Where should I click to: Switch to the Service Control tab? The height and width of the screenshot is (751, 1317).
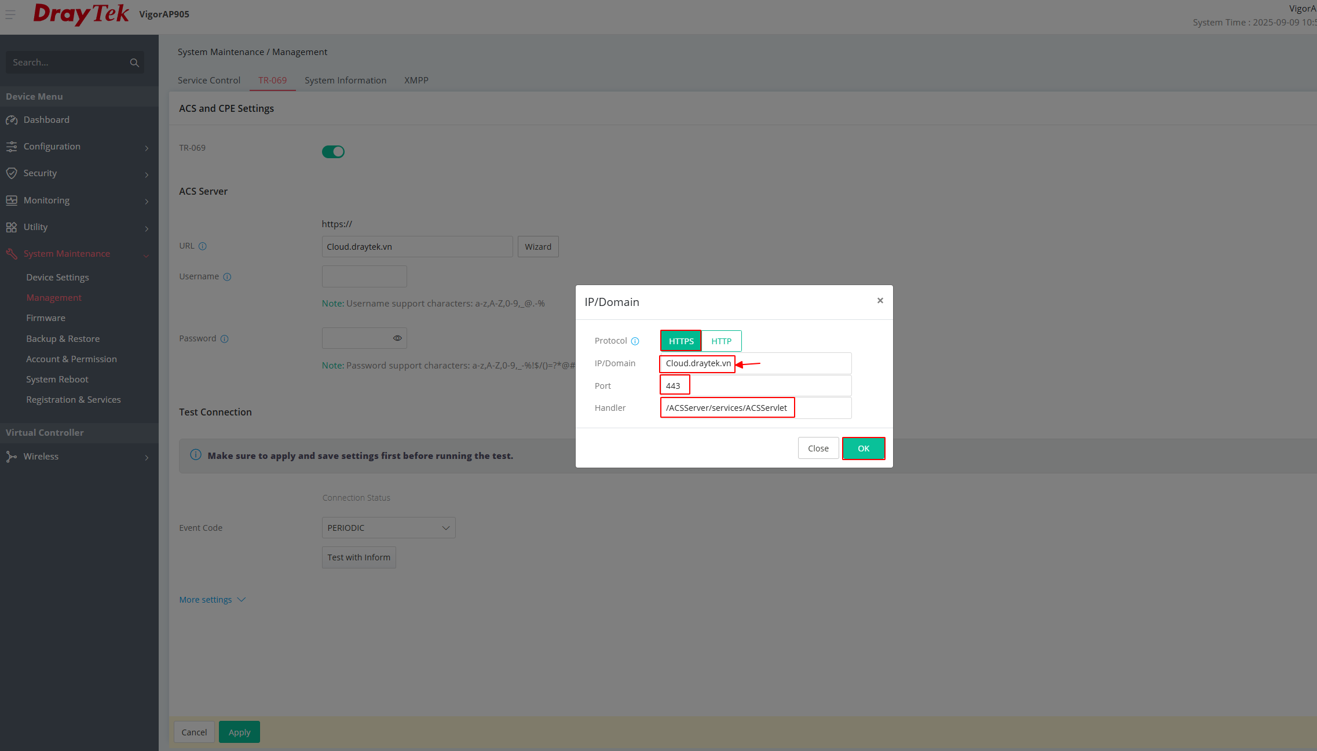(x=209, y=80)
